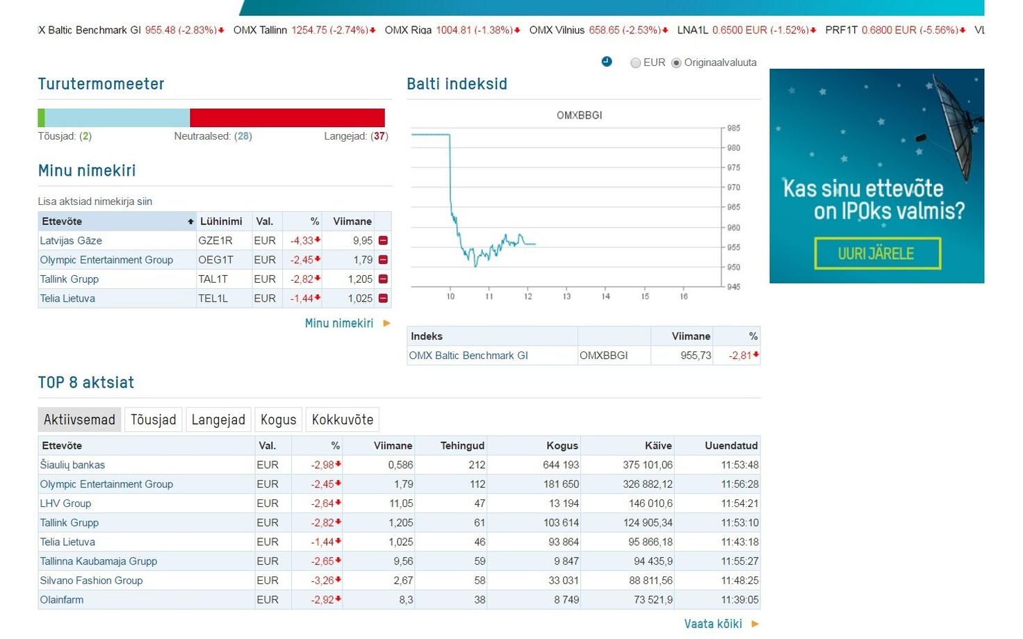Screen dimensions: 1023x639
Task: Open the Vaata kõiki link
Action: pos(713,624)
